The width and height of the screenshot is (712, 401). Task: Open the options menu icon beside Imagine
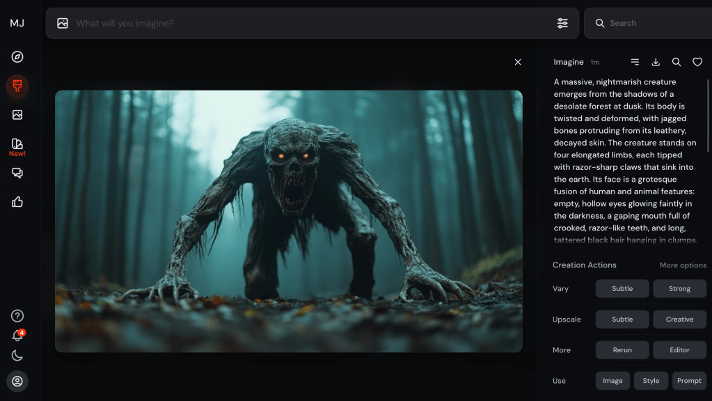[x=635, y=62]
